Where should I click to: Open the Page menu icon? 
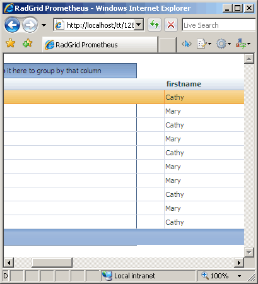(204, 44)
